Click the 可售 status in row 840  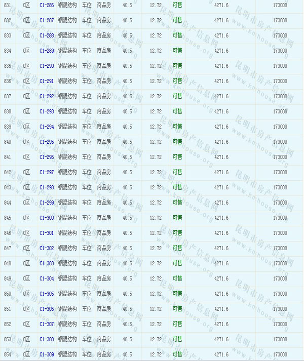[x=177, y=142]
